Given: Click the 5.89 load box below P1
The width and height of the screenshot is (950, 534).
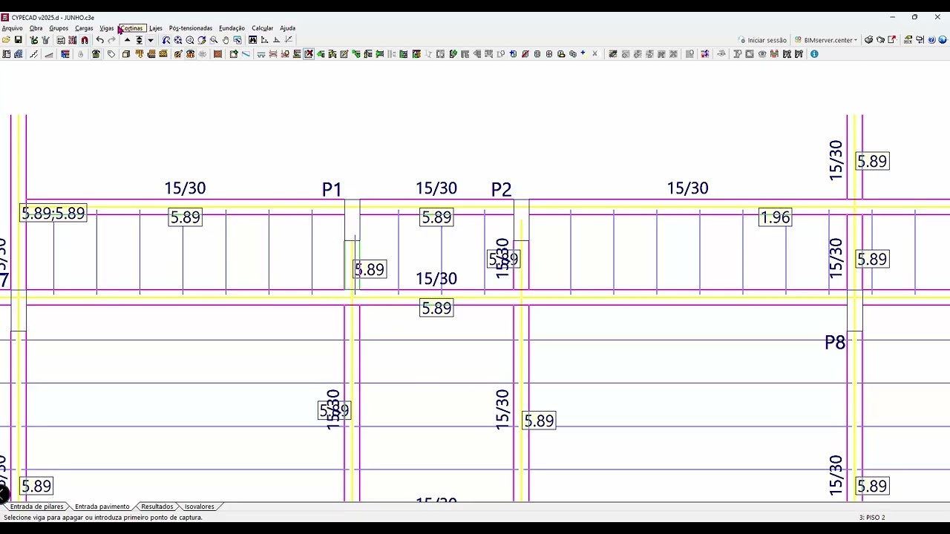Looking at the screenshot, I should click(370, 269).
